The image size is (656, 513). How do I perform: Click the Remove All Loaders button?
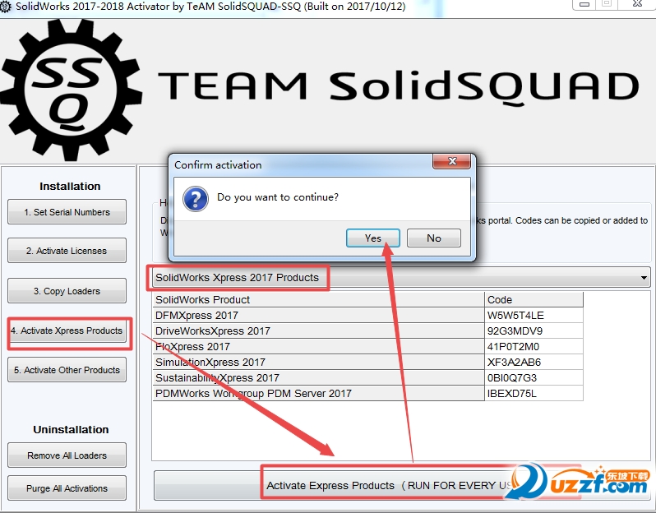pyautogui.click(x=67, y=455)
